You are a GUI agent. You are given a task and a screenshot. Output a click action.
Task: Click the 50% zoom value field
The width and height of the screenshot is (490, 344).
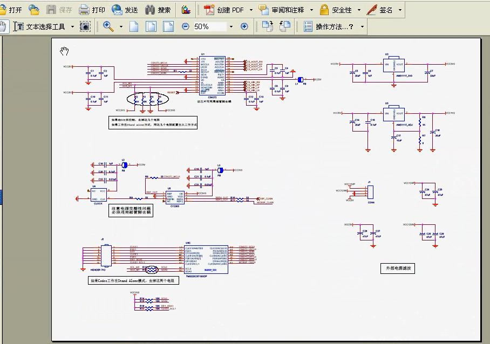tap(208, 26)
